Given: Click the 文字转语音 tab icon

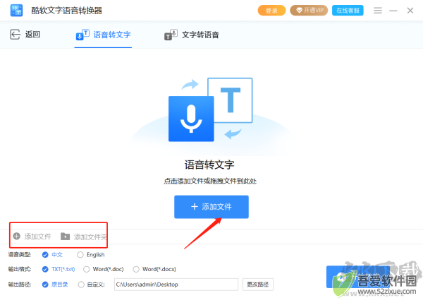Looking at the screenshot, I should [171, 35].
